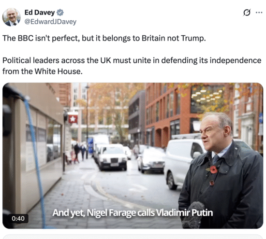
Task: Click the subtitle "And yet, Nigel Farage calls Vladimir Putin"
Action: point(133,213)
